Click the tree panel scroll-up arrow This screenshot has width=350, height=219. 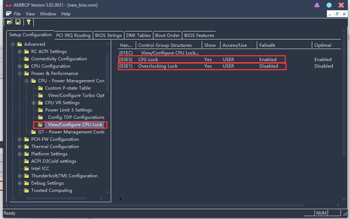pyautogui.click(x=107, y=44)
